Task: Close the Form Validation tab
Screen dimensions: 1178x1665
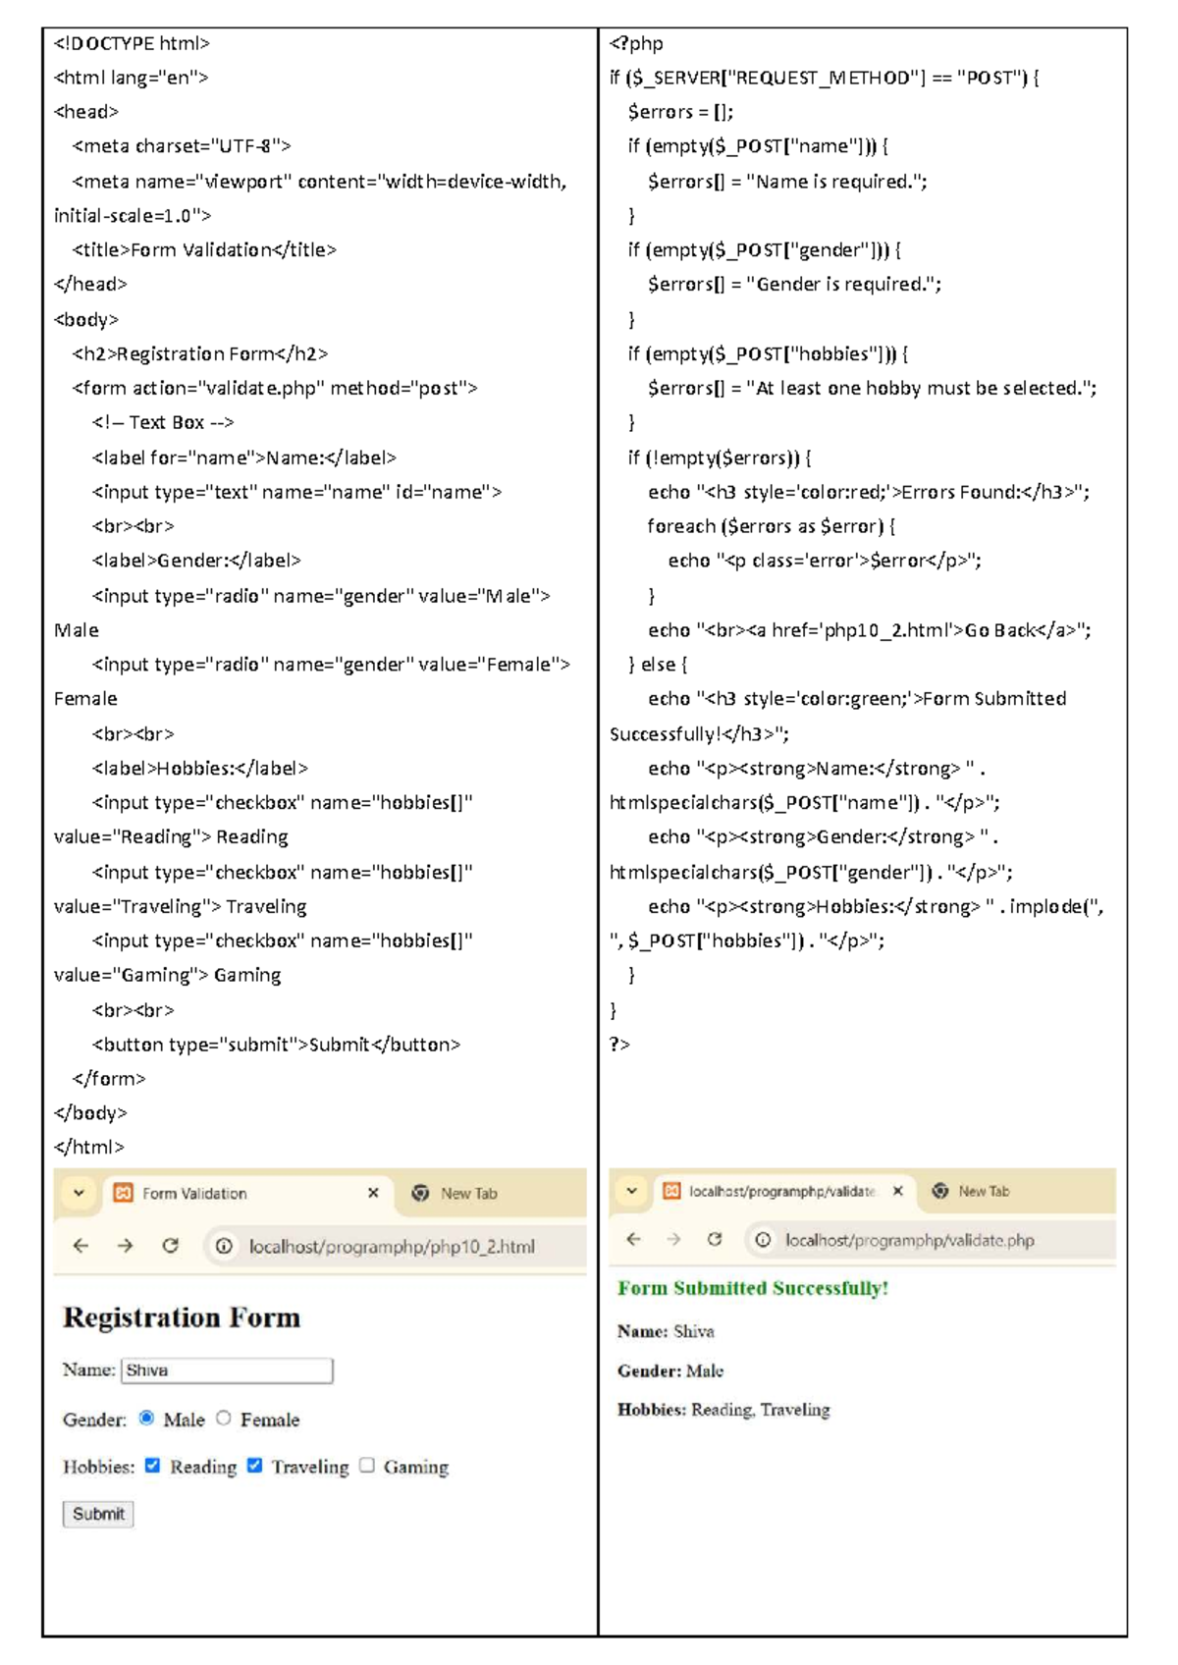Action: 373,1193
